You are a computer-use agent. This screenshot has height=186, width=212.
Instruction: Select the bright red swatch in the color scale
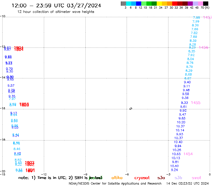coord(175,3)
